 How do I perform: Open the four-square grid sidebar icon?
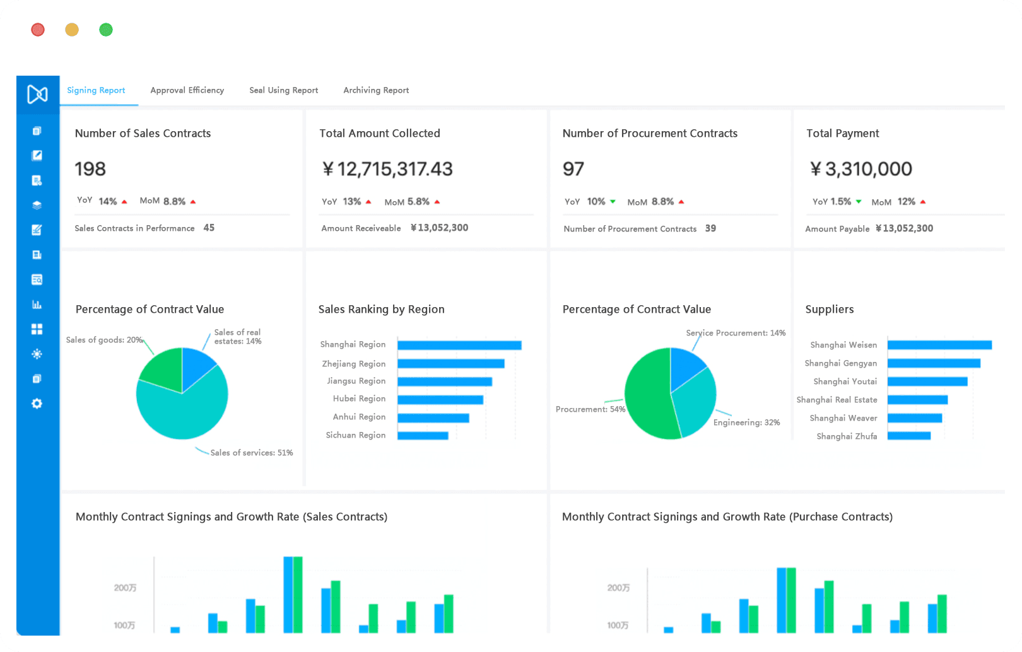coord(37,329)
